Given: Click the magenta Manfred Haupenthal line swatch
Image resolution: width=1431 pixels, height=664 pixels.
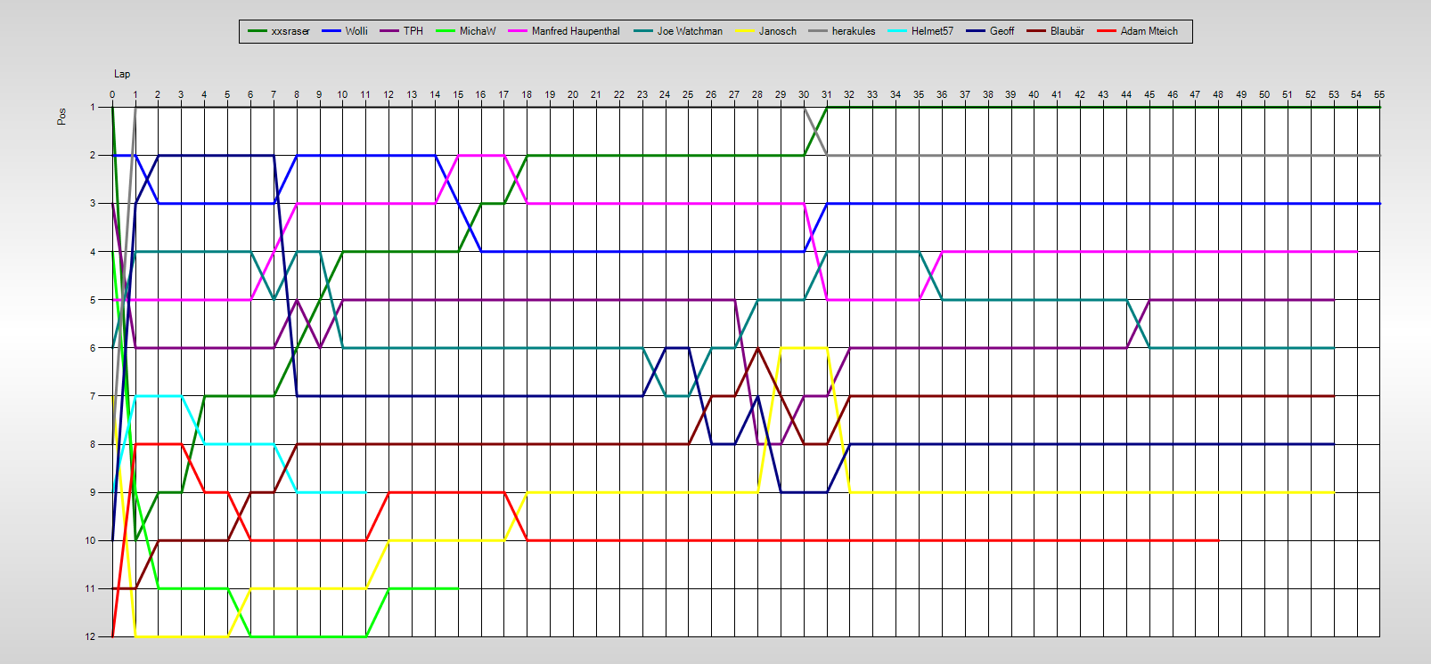Looking at the screenshot, I should (x=519, y=31).
